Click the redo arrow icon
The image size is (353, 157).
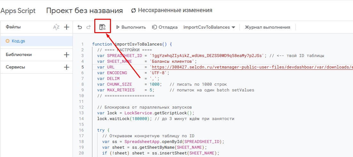[89, 27]
